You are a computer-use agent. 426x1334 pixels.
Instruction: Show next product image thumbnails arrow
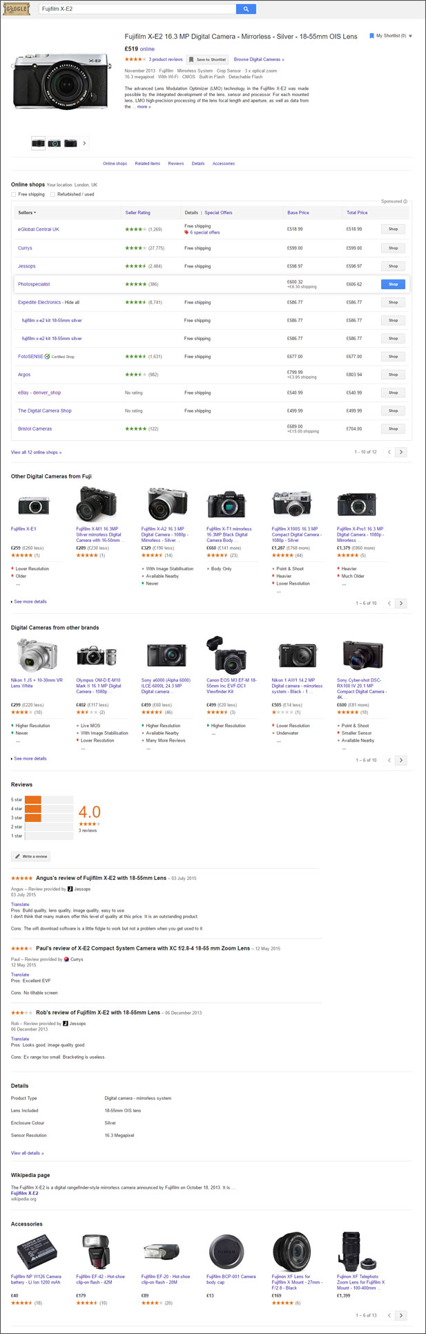[84, 143]
